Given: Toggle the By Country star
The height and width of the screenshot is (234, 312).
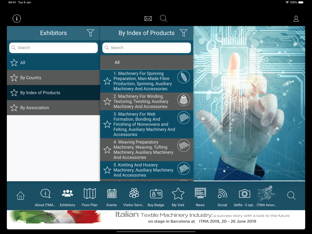Looking at the screenshot, I should (x=14, y=78).
